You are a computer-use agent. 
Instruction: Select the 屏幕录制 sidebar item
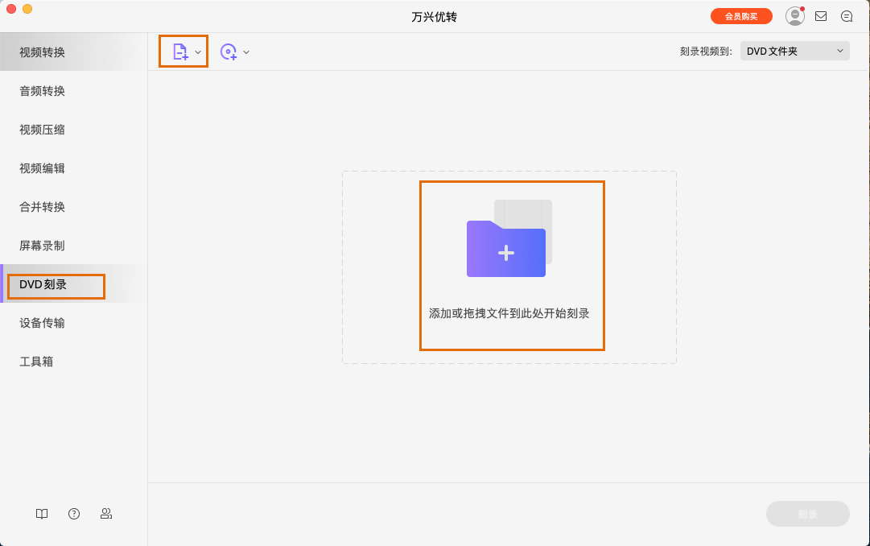(42, 245)
